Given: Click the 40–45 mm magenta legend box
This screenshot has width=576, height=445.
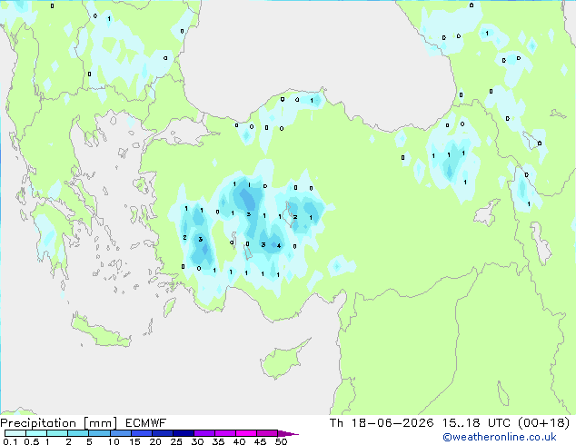Looking at the screenshot, I should (x=246, y=433).
